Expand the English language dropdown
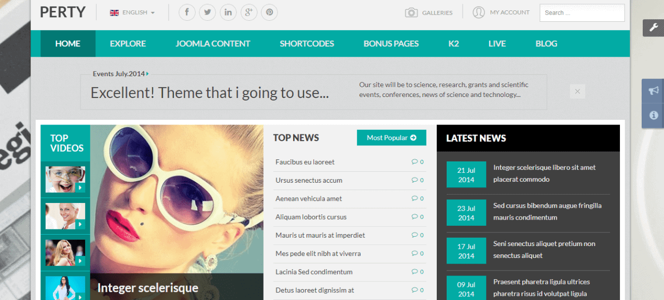664x300 pixels. click(x=139, y=12)
